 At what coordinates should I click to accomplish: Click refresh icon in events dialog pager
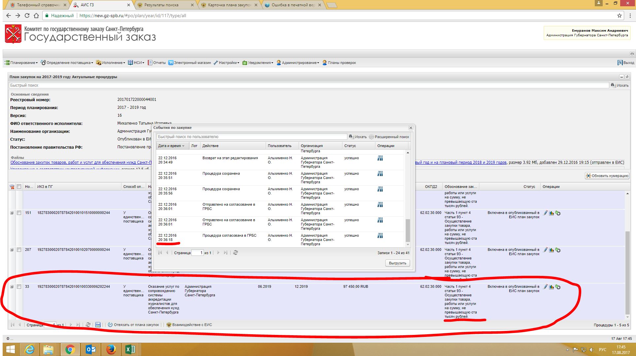click(x=236, y=252)
